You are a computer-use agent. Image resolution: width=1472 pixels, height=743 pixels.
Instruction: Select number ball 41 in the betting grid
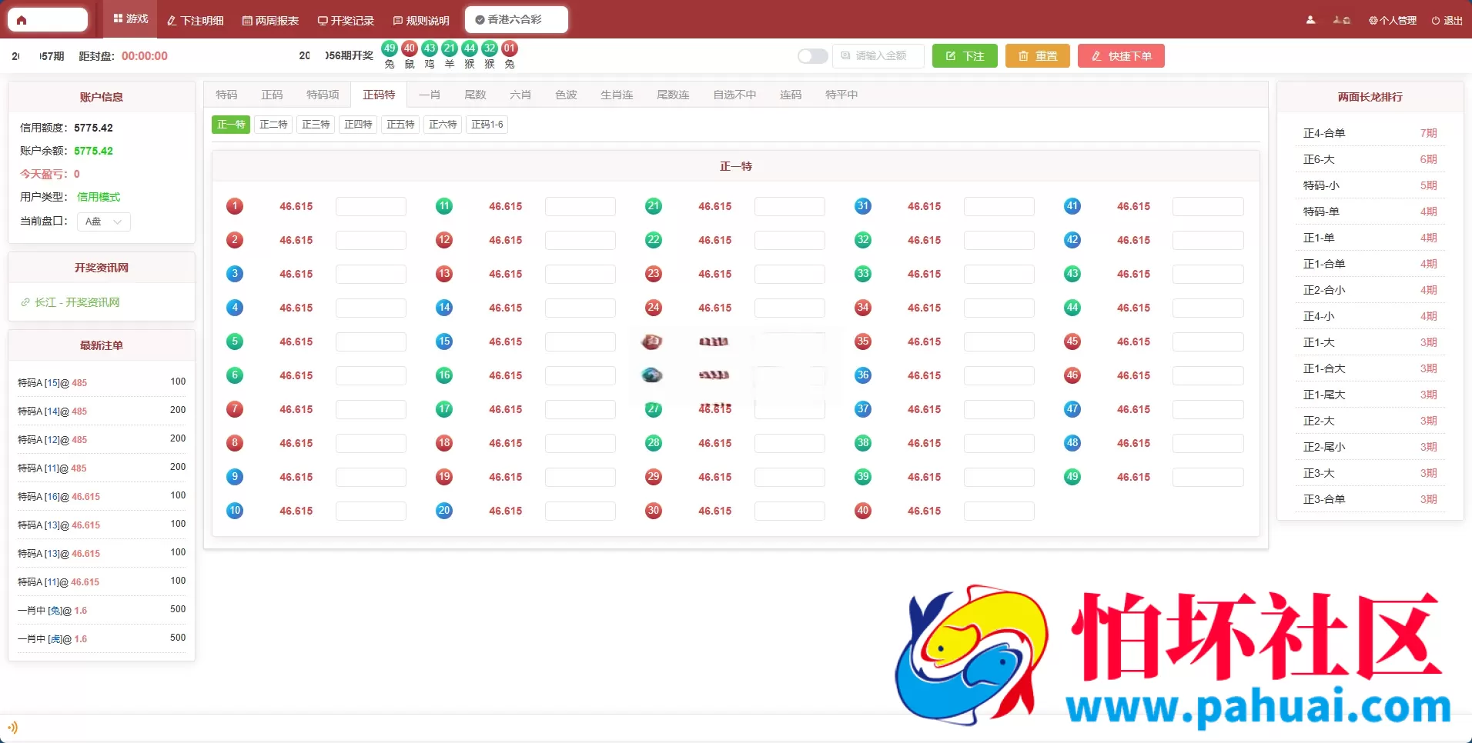1072,206
